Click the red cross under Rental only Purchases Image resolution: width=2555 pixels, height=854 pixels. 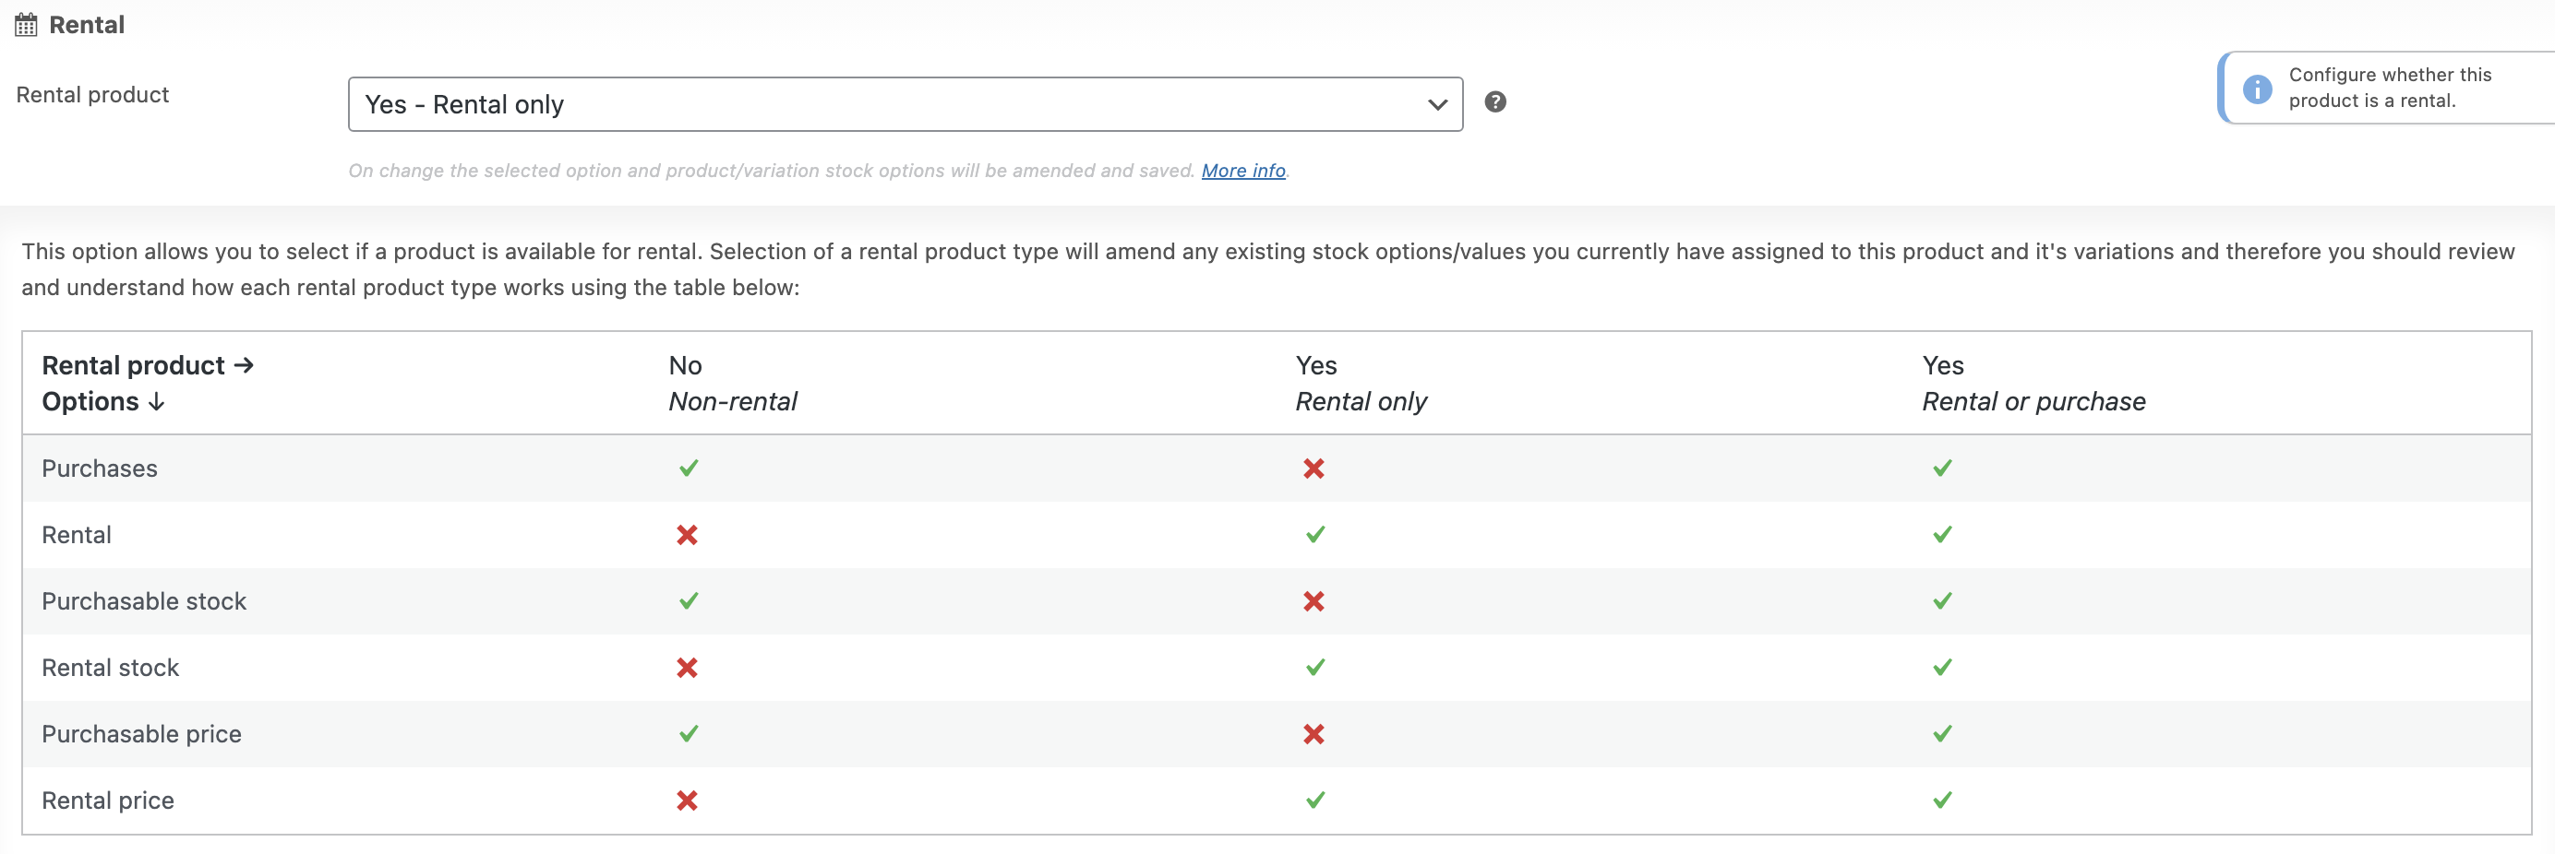point(1314,469)
